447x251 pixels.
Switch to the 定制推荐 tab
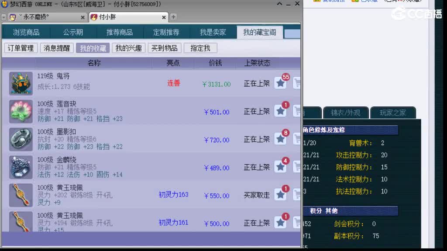(x=166, y=32)
